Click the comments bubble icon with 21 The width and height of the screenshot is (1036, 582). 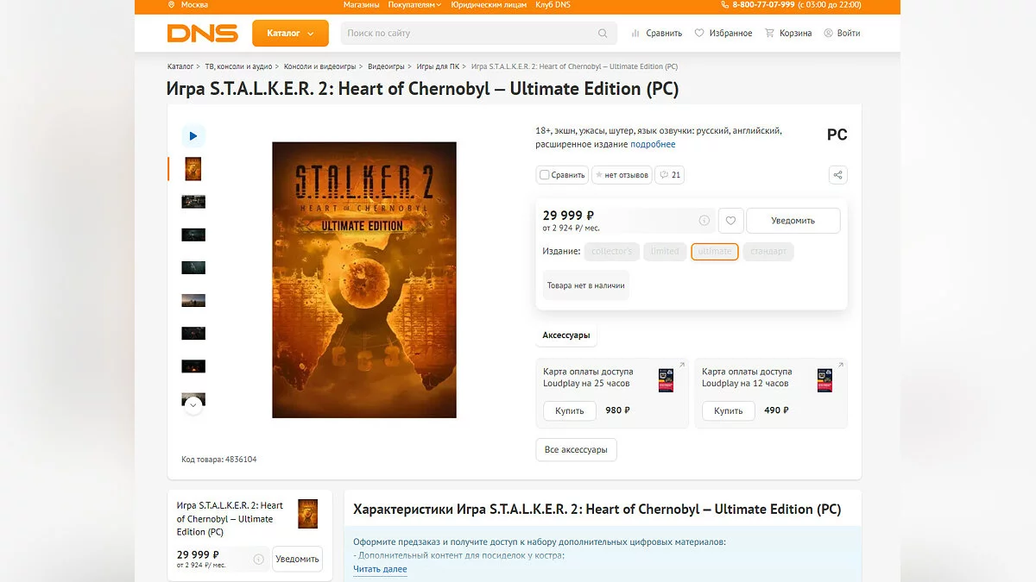coord(670,175)
